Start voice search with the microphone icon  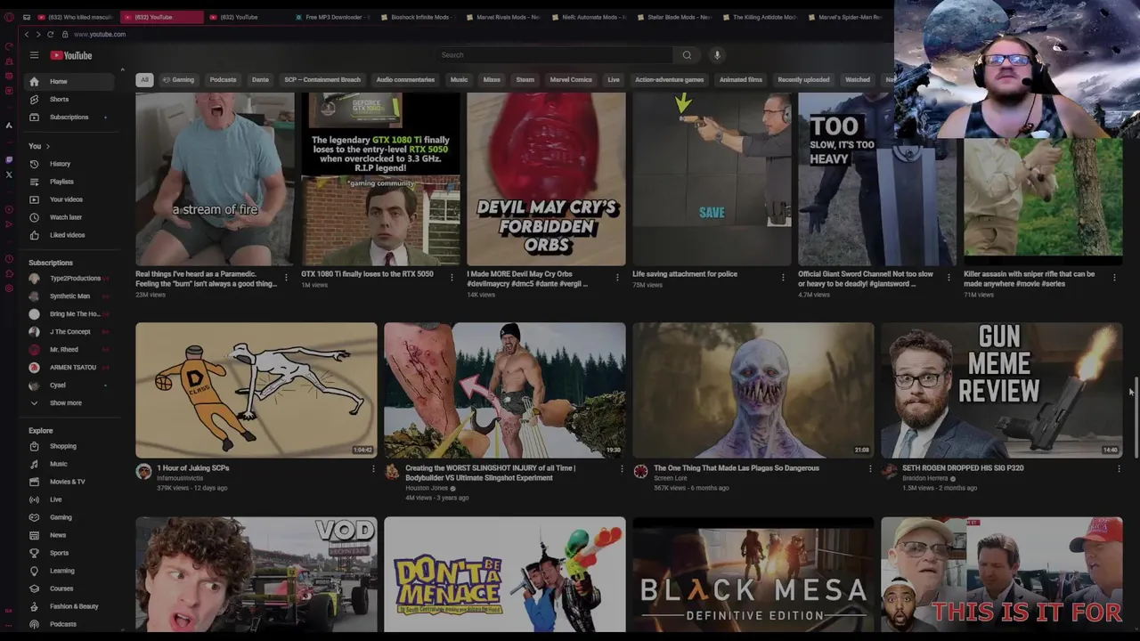pos(717,55)
